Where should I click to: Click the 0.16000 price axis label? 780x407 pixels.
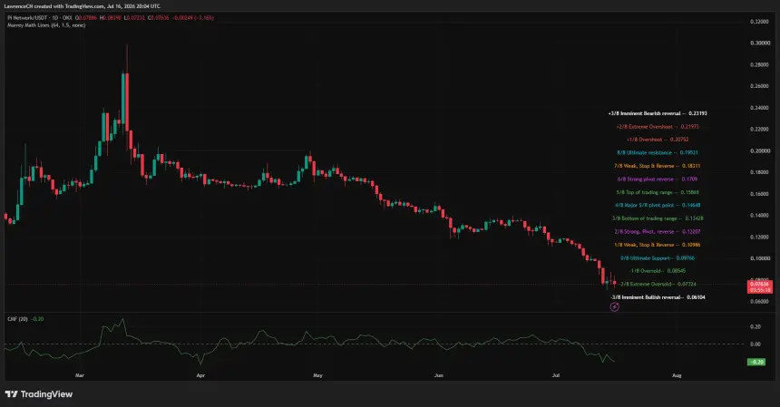click(759, 194)
